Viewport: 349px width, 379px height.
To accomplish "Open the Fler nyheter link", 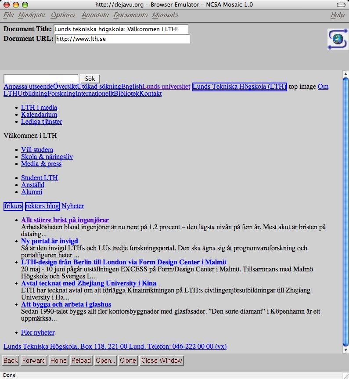I will pyautogui.click(x=38, y=332).
